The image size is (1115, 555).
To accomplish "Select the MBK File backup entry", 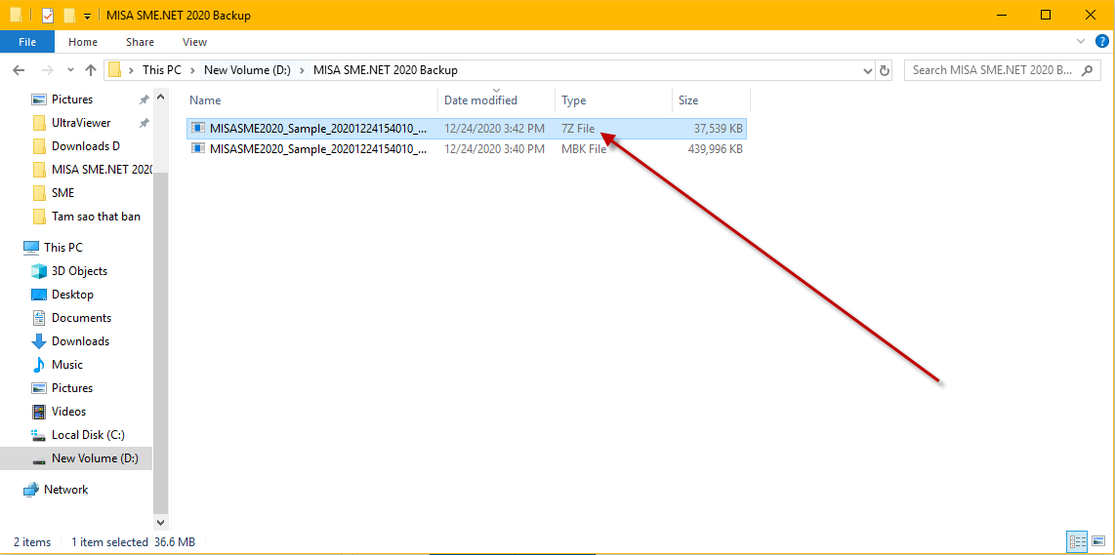I will click(x=467, y=149).
